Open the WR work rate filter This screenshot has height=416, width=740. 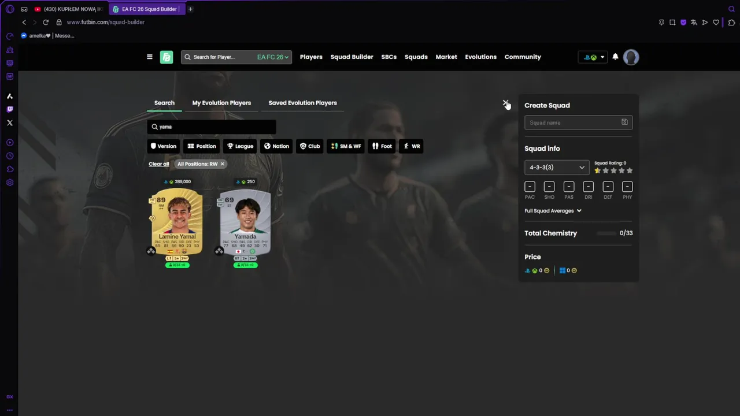412,146
